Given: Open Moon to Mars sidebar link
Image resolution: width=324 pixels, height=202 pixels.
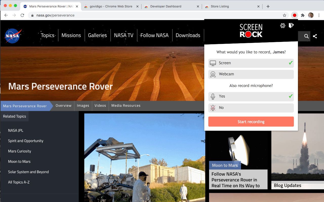Looking at the screenshot, I should (19, 162).
